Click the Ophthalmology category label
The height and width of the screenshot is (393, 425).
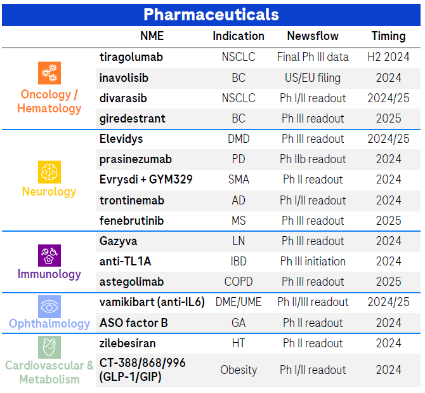(49, 324)
